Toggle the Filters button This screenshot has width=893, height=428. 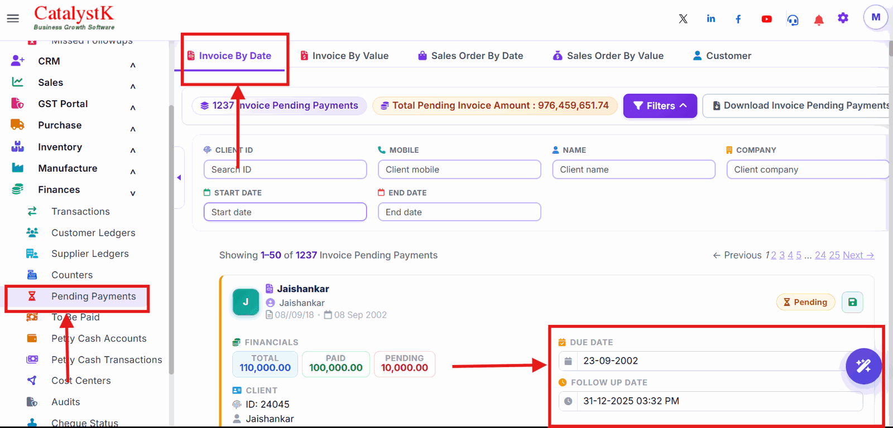tap(660, 106)
